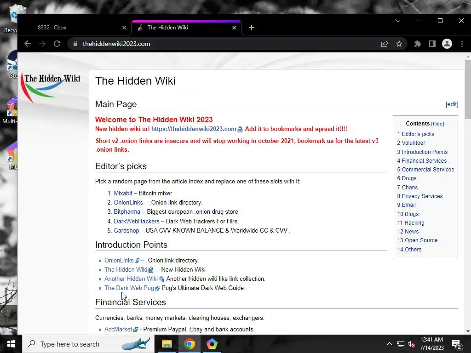Show hidden system tray icons
Image resolution: width=471 pixels, height=353 pixels.
pos(389,344)
